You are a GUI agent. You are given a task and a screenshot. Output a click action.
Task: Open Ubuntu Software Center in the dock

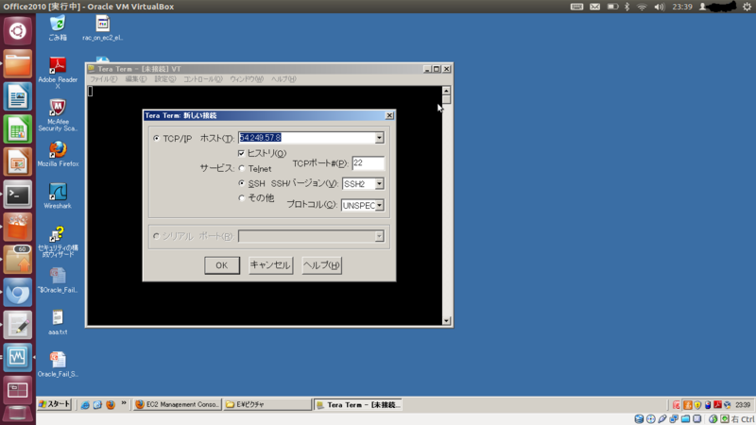[x=17, y=228]
